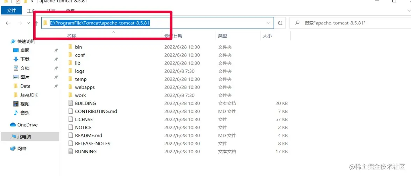Viewport: 411px width, 176px height.
Task: Open the address bar history dropdown
Action: coord(268,23)
